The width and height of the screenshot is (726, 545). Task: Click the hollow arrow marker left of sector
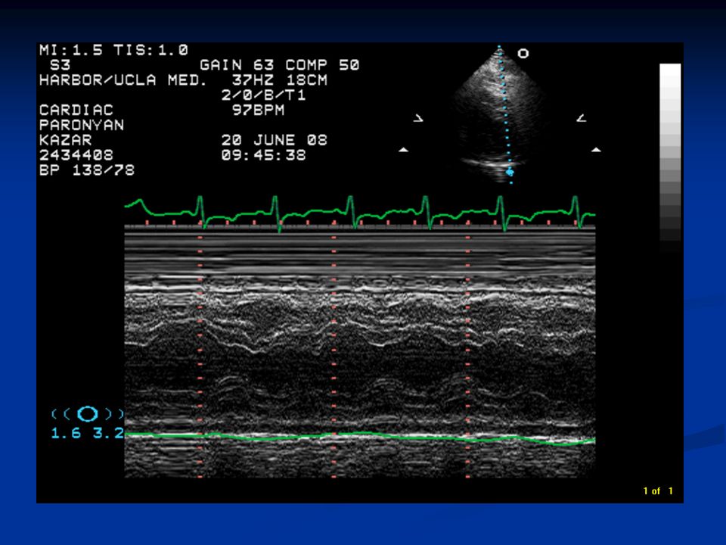click(x=418, y=118)
